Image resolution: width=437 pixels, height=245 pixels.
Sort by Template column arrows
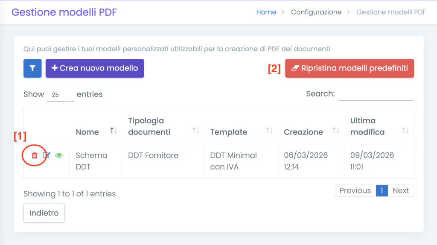[269, 131]
